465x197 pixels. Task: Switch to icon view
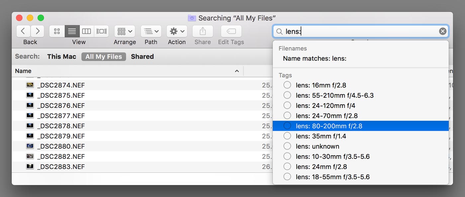click(57, 31)
